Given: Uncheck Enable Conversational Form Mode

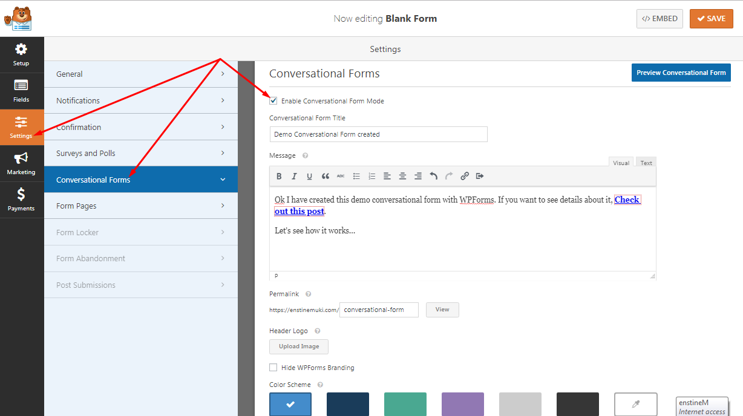Looking at the screenshot, I should (x=273, y=101).
